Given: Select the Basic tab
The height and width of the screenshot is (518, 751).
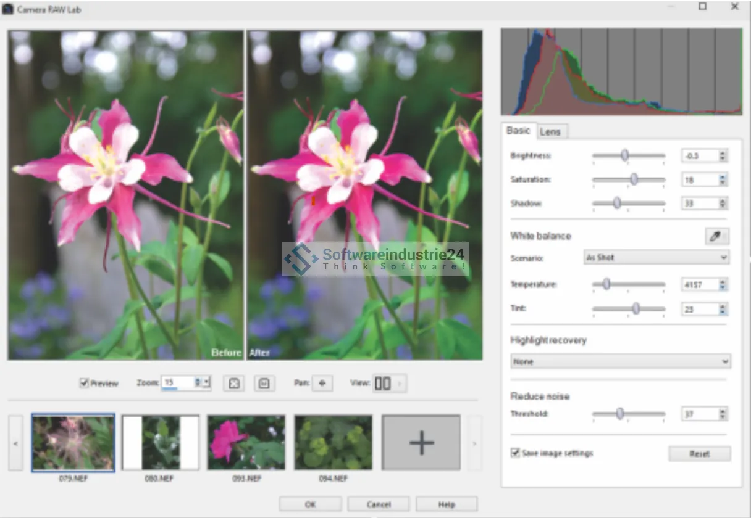Looking at the screenshot, I should point(518,131).
